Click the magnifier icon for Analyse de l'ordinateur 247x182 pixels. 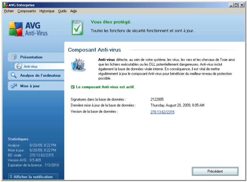click(14, 75)
